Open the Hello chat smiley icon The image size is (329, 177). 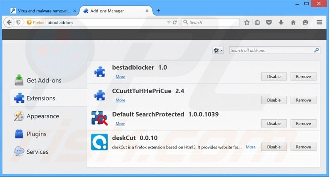pos(305,22)
